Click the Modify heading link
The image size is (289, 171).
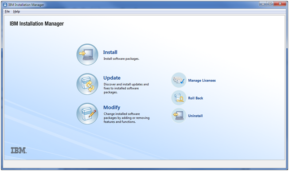(112, 107)
